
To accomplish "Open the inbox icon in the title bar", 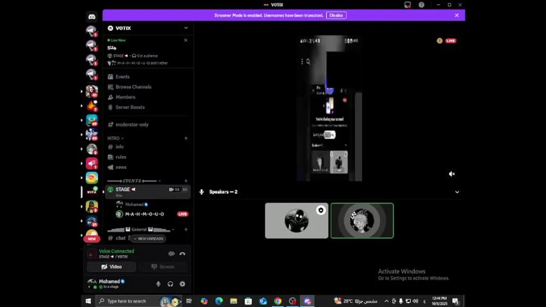I will pos(408,5).
